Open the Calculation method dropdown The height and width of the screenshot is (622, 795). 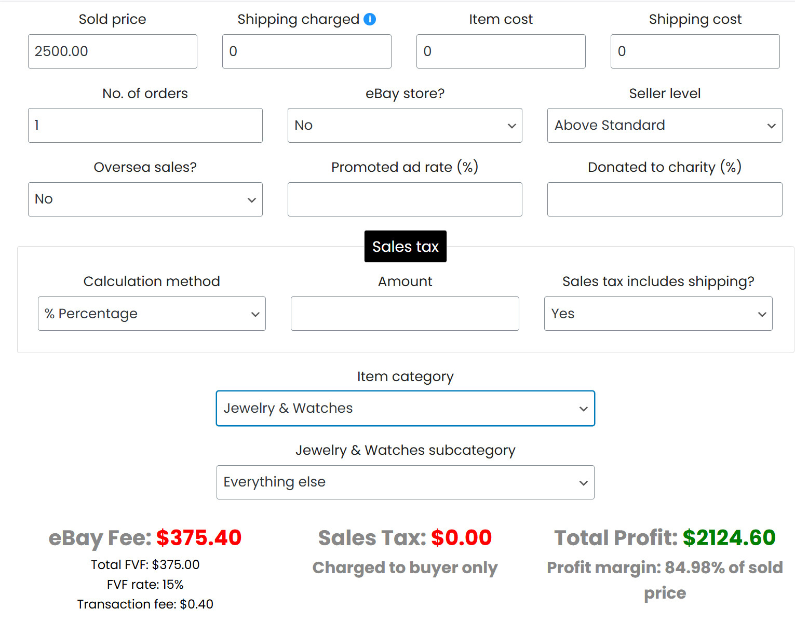click(x=152, y=314)
